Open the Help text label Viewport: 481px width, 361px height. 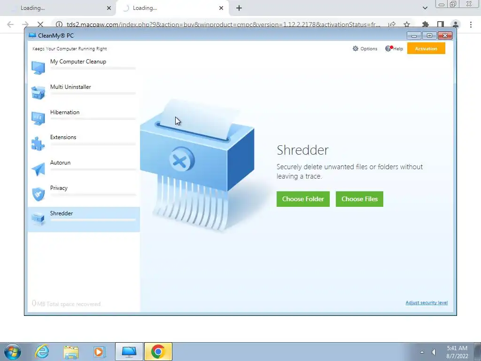coord(398,48)
